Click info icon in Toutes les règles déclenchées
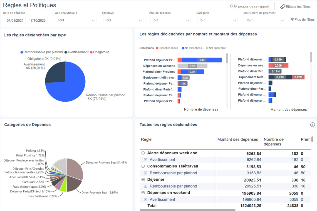Viewport: 317px width, 211px height. click(x=312, y=125)
